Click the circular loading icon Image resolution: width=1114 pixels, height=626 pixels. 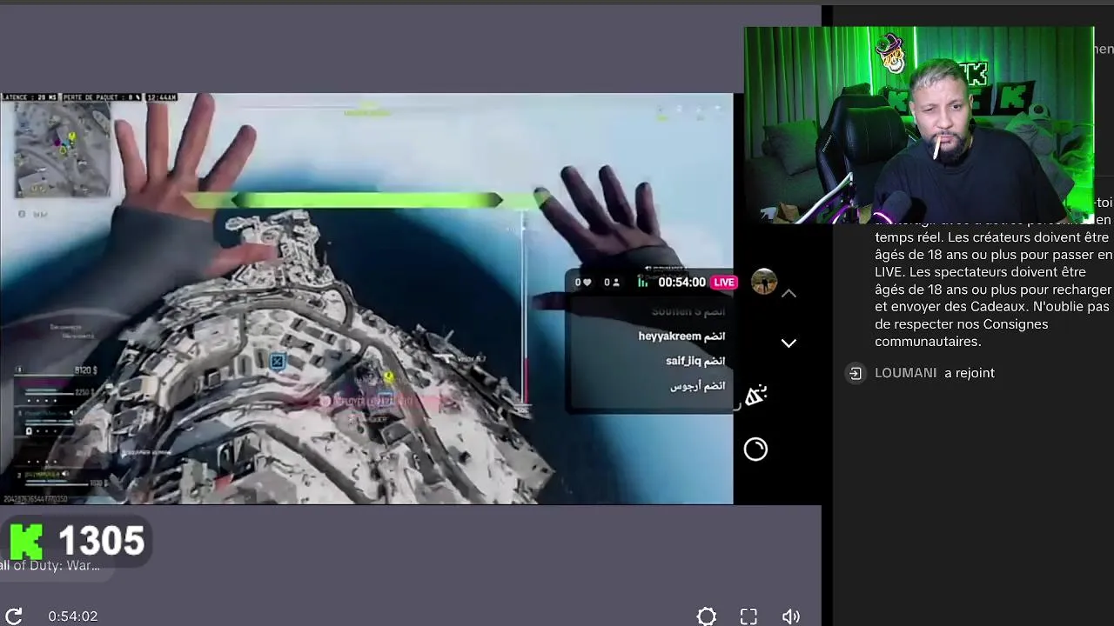tap(755, 450)
